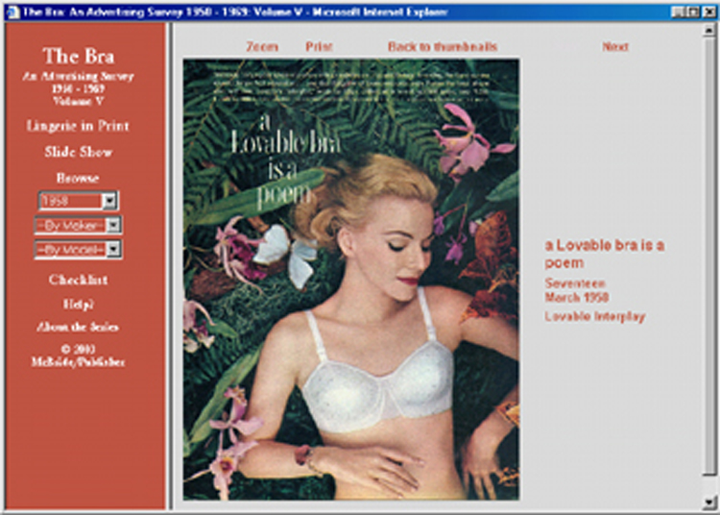Minimize the Internet Explorer window
Image resolution: width=720 pixels, height=515 pixels.
[677, 12]
